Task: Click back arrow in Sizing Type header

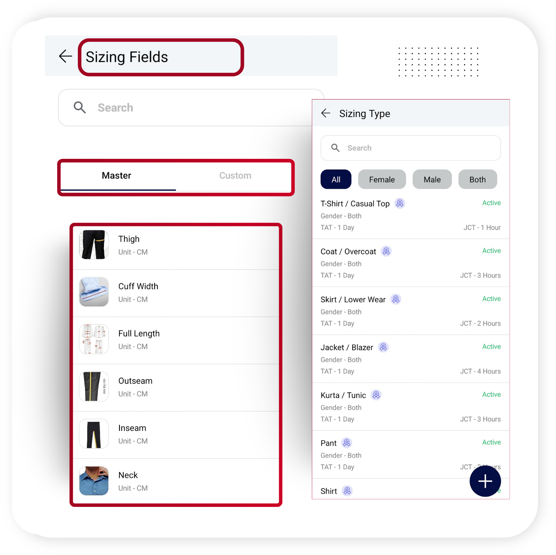Action: point(326,113)
